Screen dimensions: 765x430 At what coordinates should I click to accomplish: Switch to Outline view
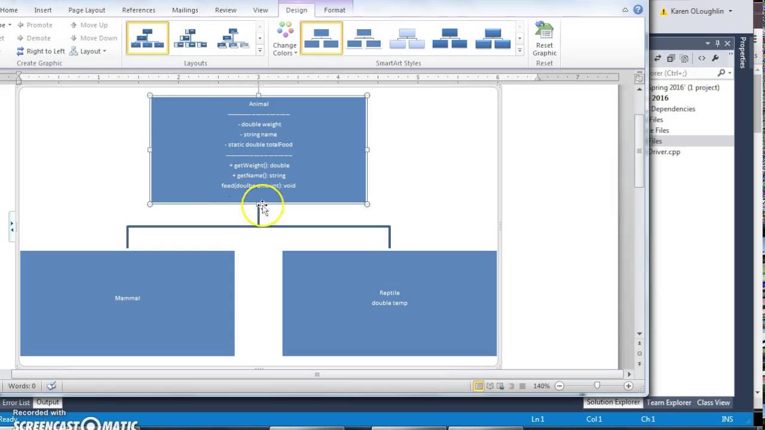pyautogui.click(x=512, y=386)
